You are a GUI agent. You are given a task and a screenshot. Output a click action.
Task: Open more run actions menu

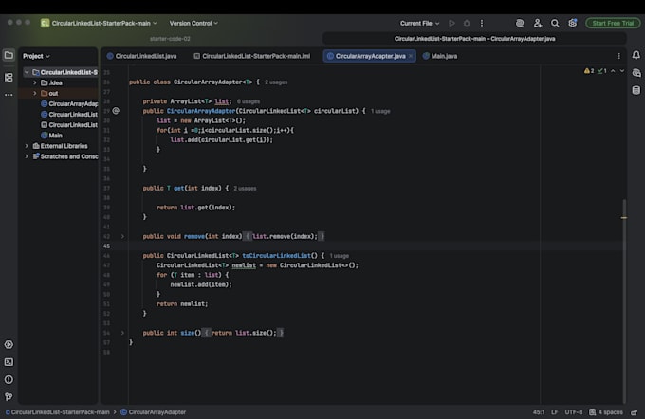coord(482,23)
